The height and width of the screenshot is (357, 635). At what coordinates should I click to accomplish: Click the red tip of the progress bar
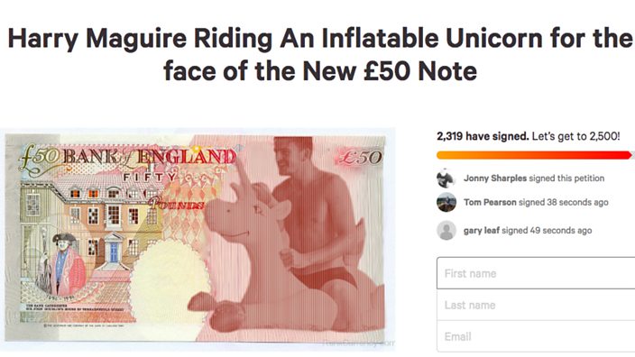(627, 155)
